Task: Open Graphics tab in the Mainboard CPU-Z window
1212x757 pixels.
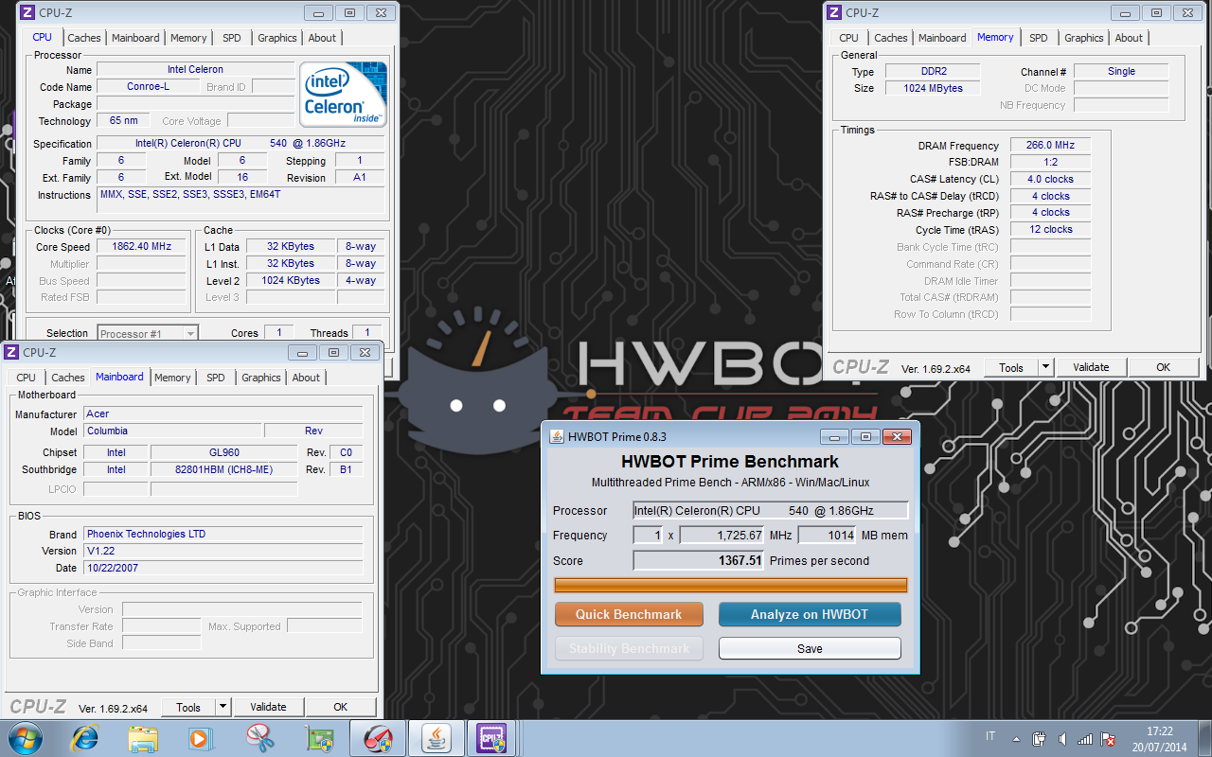Action: pyautogui.click(x=261, y=378)
